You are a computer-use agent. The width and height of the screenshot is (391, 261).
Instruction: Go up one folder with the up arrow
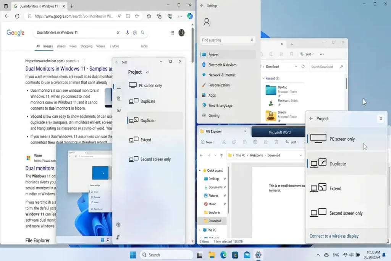pos(221,155)
